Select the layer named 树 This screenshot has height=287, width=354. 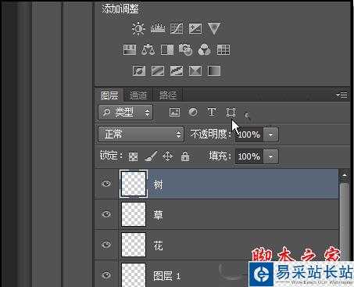216,184
